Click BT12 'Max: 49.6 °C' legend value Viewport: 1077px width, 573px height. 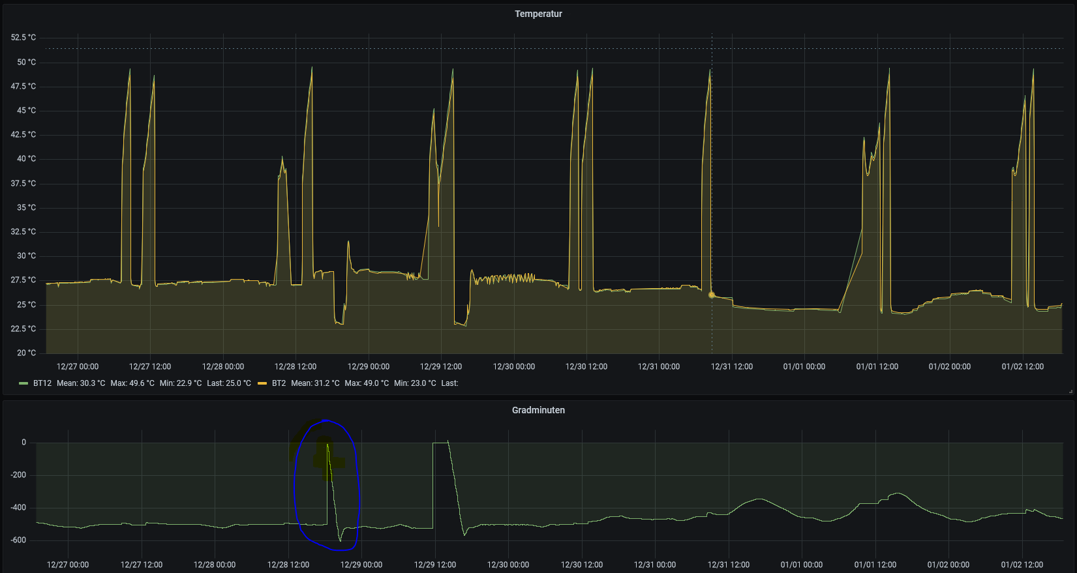132,383
